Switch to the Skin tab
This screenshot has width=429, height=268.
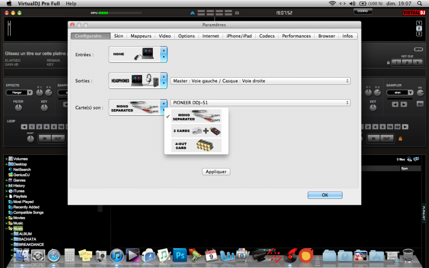pyautogui.click(x=119, y=36)
